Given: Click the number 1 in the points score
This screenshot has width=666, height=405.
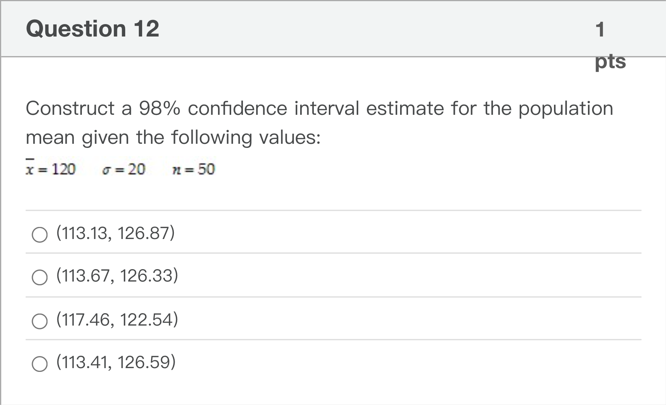Looking at the screenshot, I should [x=600, y=29].
